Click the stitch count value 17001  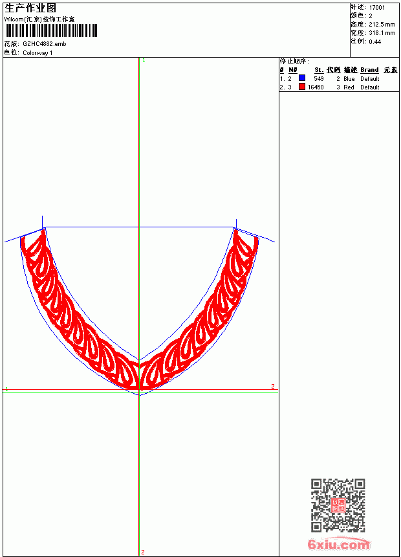pyautogui.click(x=377, y=8)
